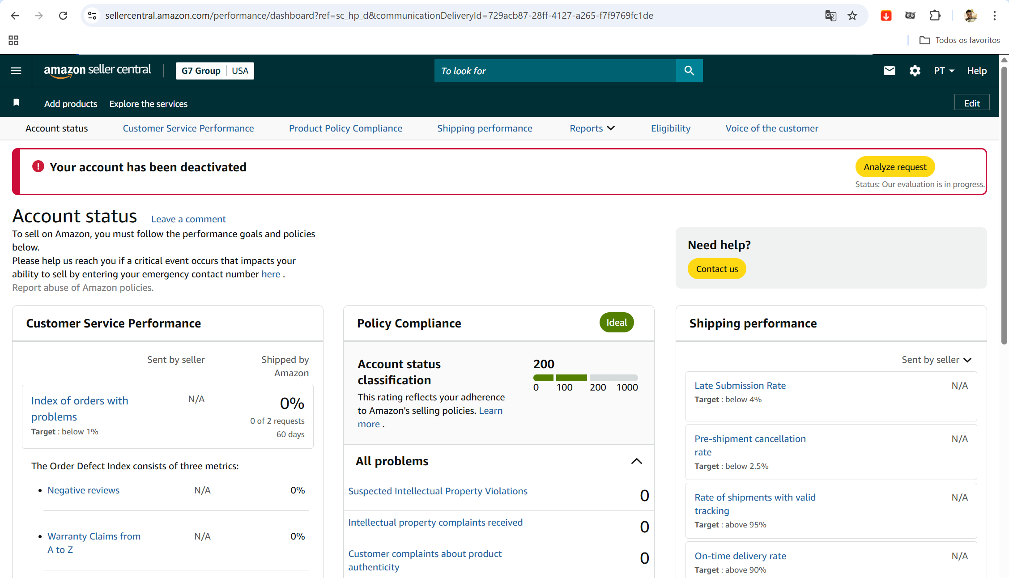Viewport: 1009px width, 578px height.
Task: Switch to Product Policy Compliance tab
Action: tap(345, 128)
